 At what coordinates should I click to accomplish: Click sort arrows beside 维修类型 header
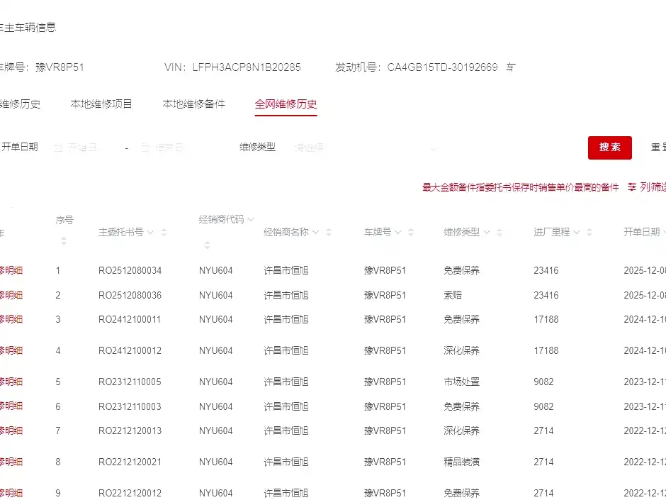pyautogui.click(x=500, y=233)
